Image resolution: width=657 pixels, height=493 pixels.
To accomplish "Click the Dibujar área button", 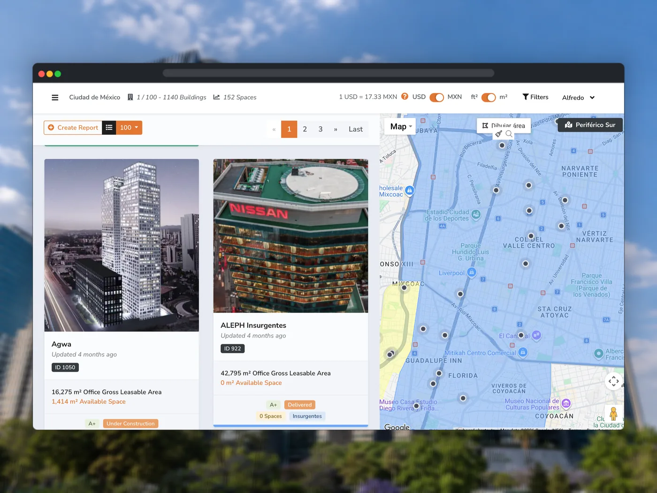I will [x=504, y=125].
